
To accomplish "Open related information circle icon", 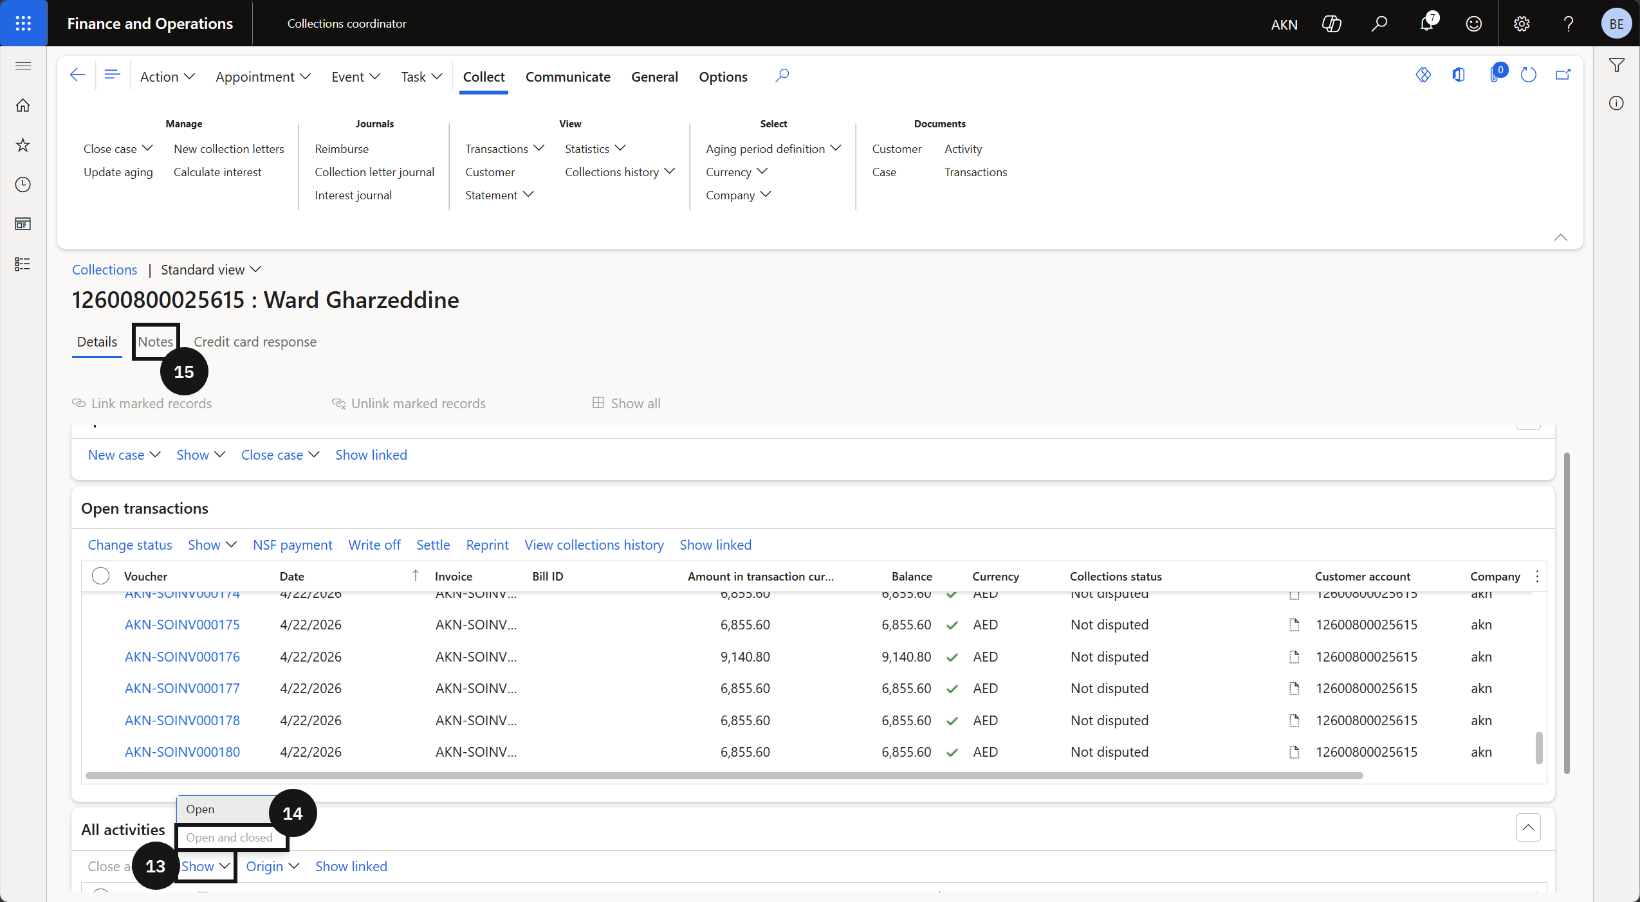I will point(1616,104).
